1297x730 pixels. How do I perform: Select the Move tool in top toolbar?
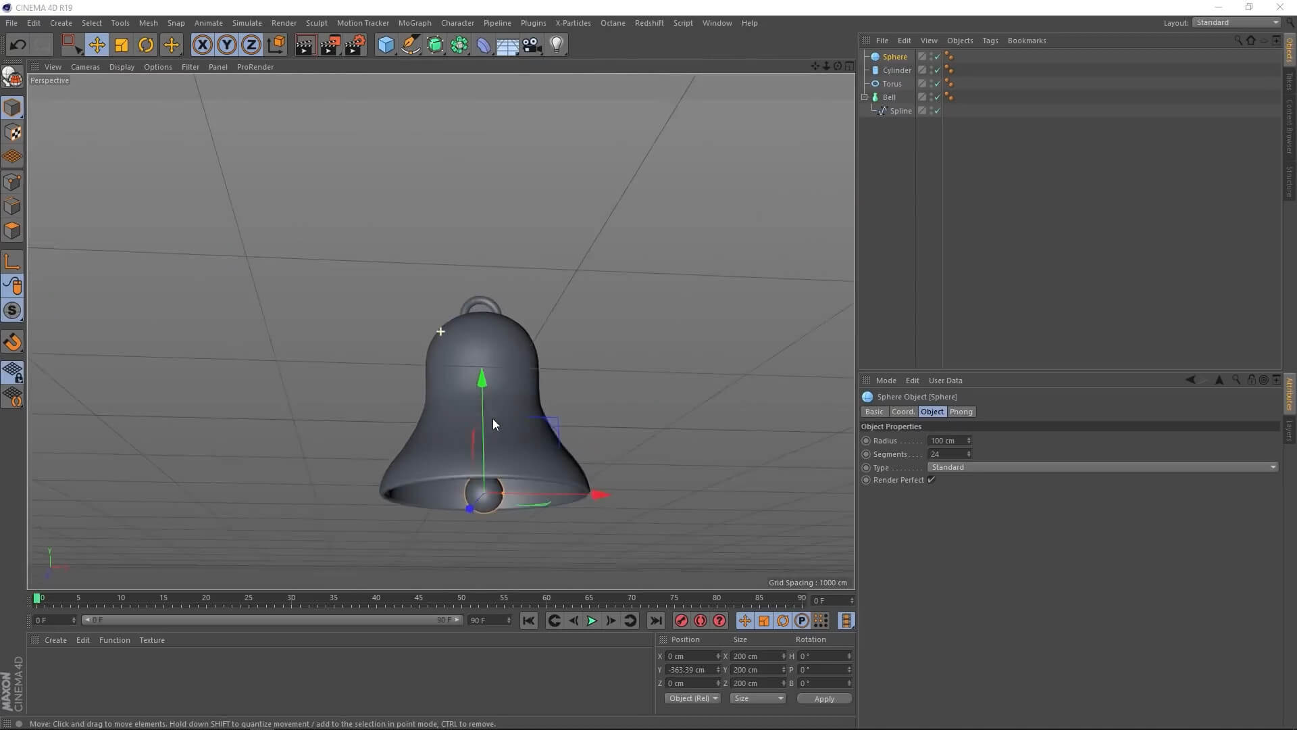[97, 45]
